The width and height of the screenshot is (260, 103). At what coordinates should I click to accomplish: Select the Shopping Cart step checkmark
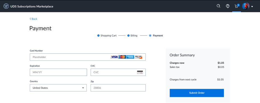pyautogui.click(x=98, y=35)
